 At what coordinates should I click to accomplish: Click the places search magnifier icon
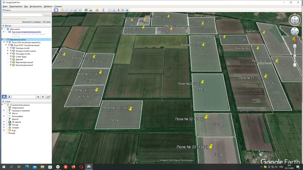(4, 97)
